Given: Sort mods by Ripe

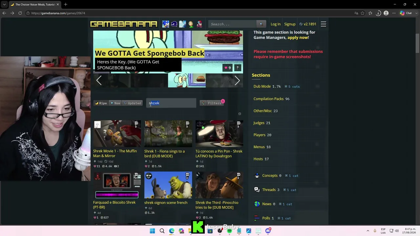Looking at the screenshot, I should pos(101,103).
